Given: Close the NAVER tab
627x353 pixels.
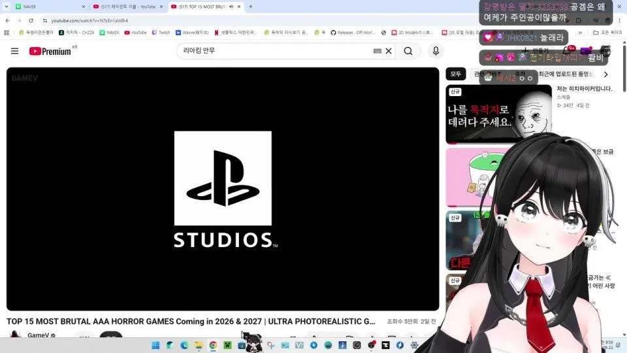Looking at the screenshot, I should [83, 7].
